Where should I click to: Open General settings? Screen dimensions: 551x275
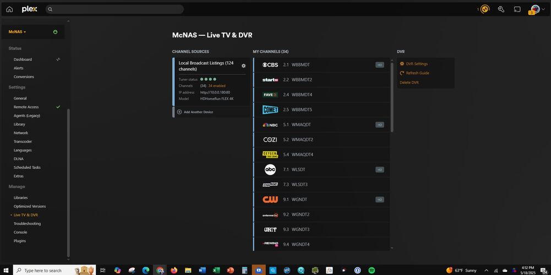click(x=20, y=98)
